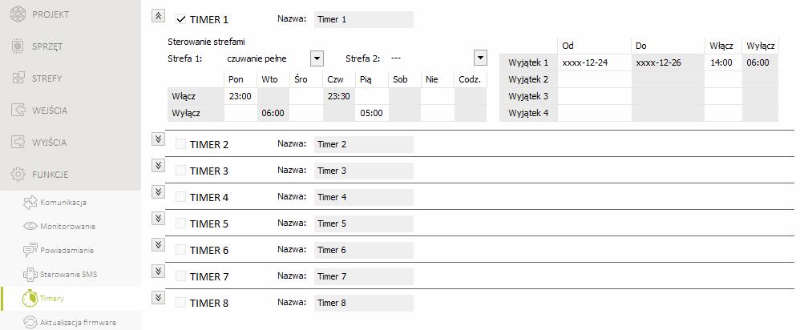The width and height of the screenshot is (800, 330).
Task: Collapse the TIMER 1 section
Action: pos(158,16)
